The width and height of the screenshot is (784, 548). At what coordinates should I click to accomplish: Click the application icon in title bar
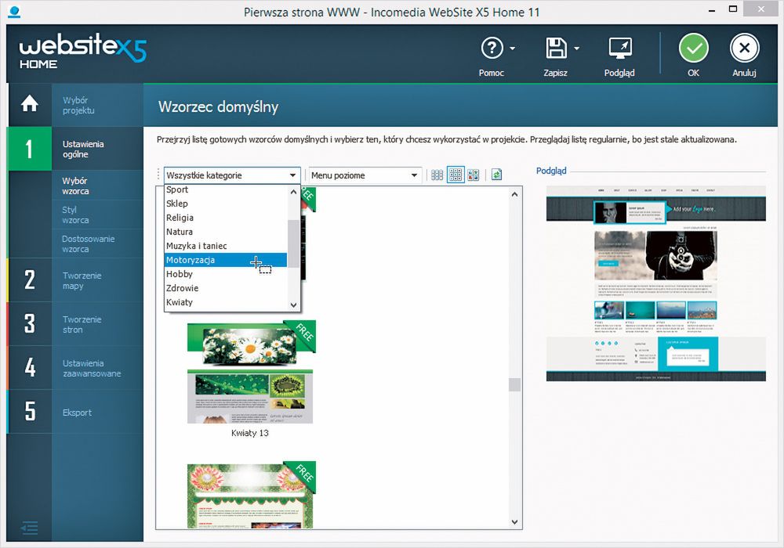click(x=14, y=11)
